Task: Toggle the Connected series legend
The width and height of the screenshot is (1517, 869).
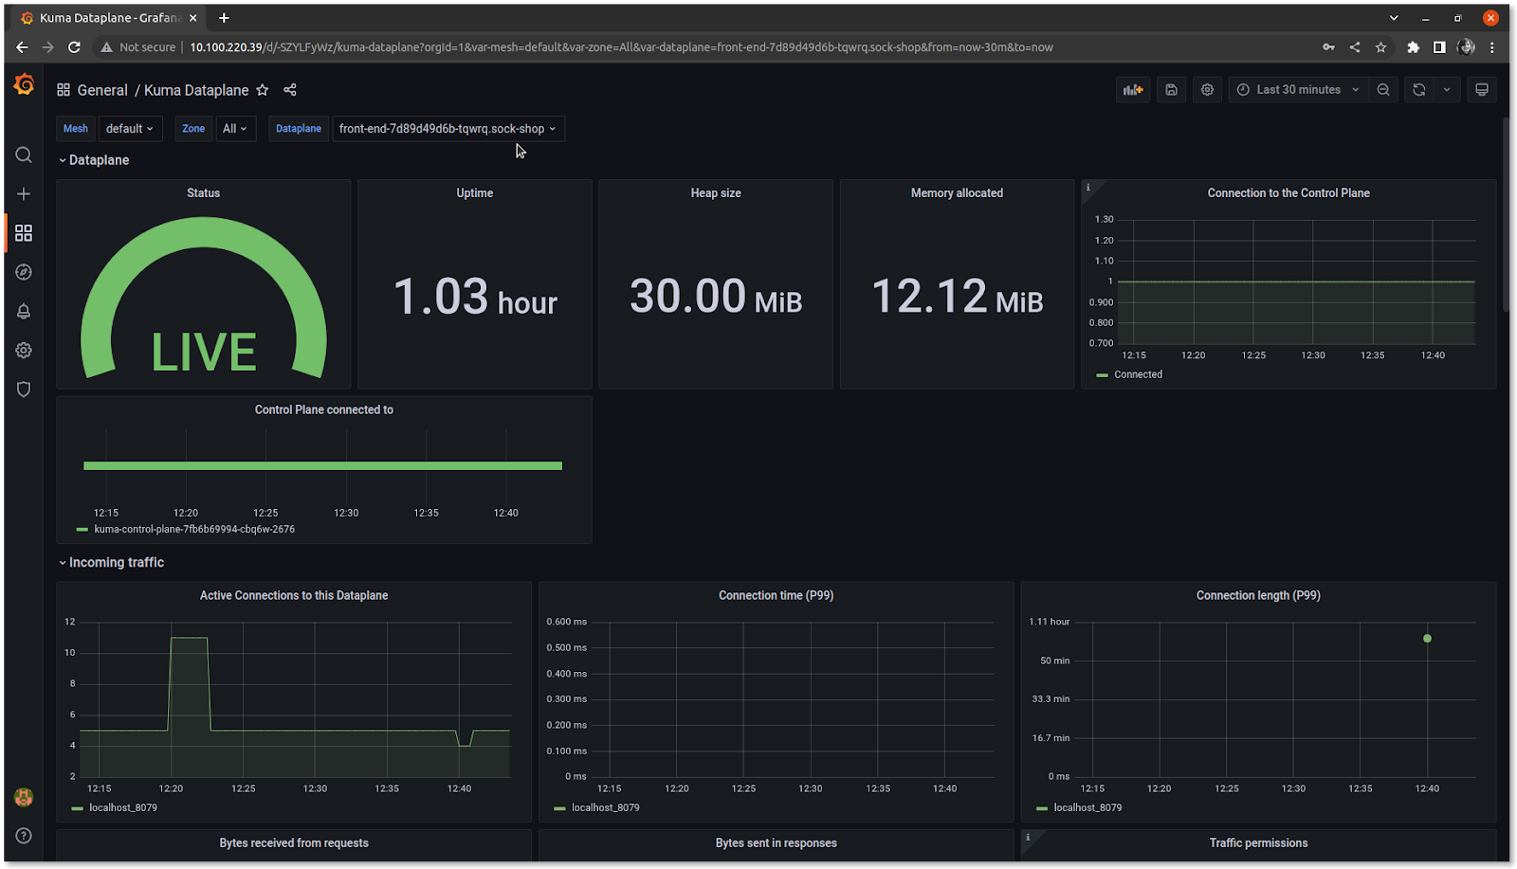Action: [x=1137, y=375]
